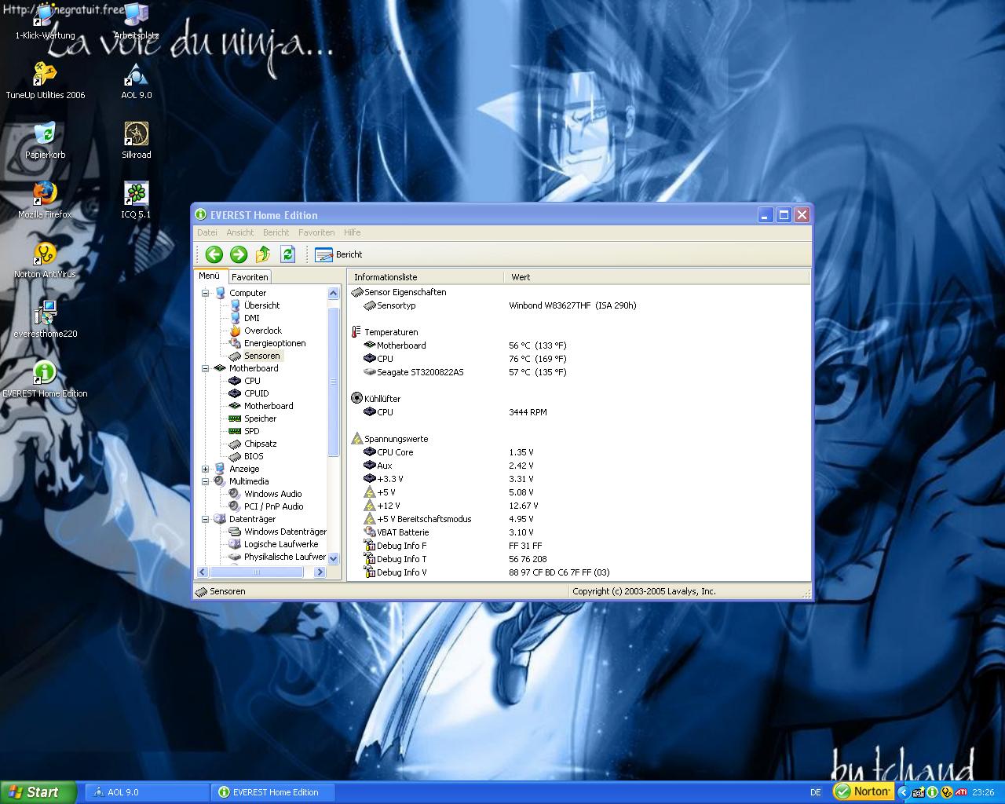Select CPUID under Motherboard
1005x804 pixels.
tap(256, 393)
